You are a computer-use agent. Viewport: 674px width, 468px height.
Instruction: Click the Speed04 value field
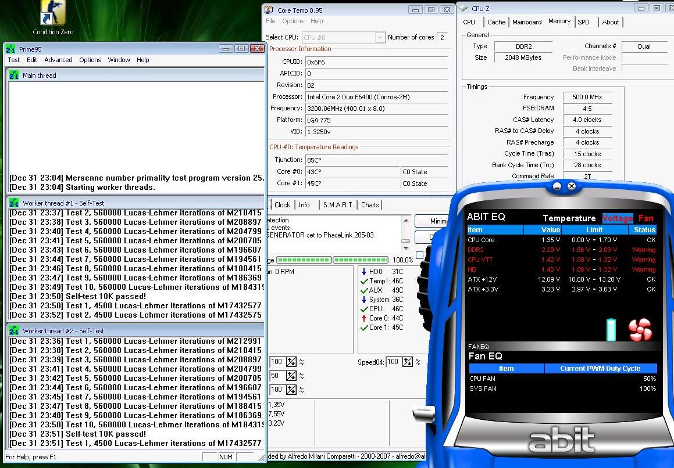click(393, 362)
